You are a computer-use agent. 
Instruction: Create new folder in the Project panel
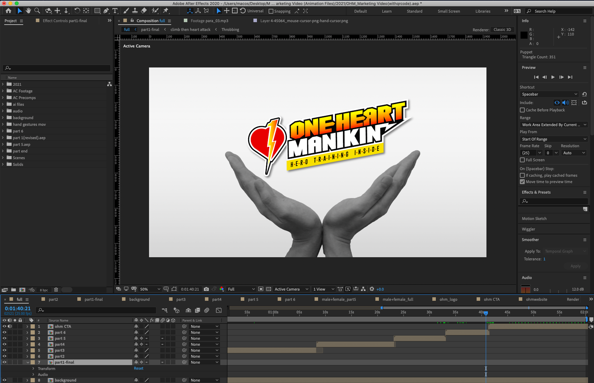pyautogui.click(x=13, y=290)
